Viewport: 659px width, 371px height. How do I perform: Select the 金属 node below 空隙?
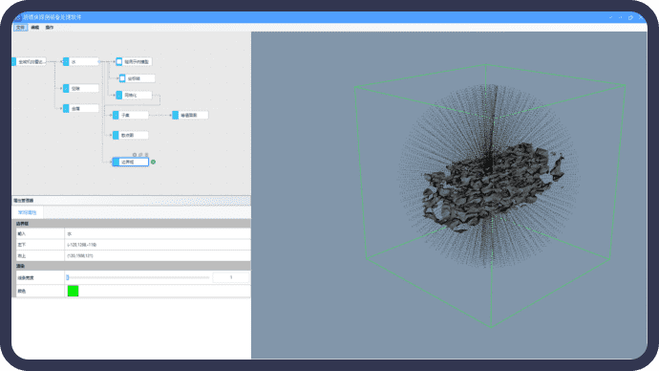coord(80,108)
